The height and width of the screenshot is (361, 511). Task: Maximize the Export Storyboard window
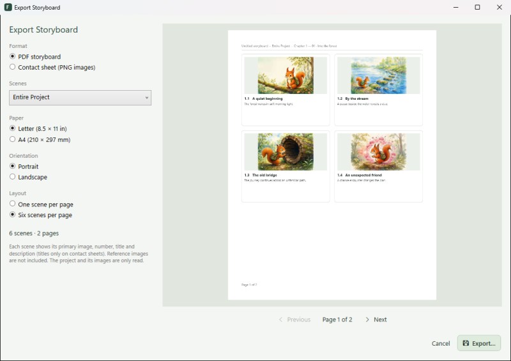(477, 7)
